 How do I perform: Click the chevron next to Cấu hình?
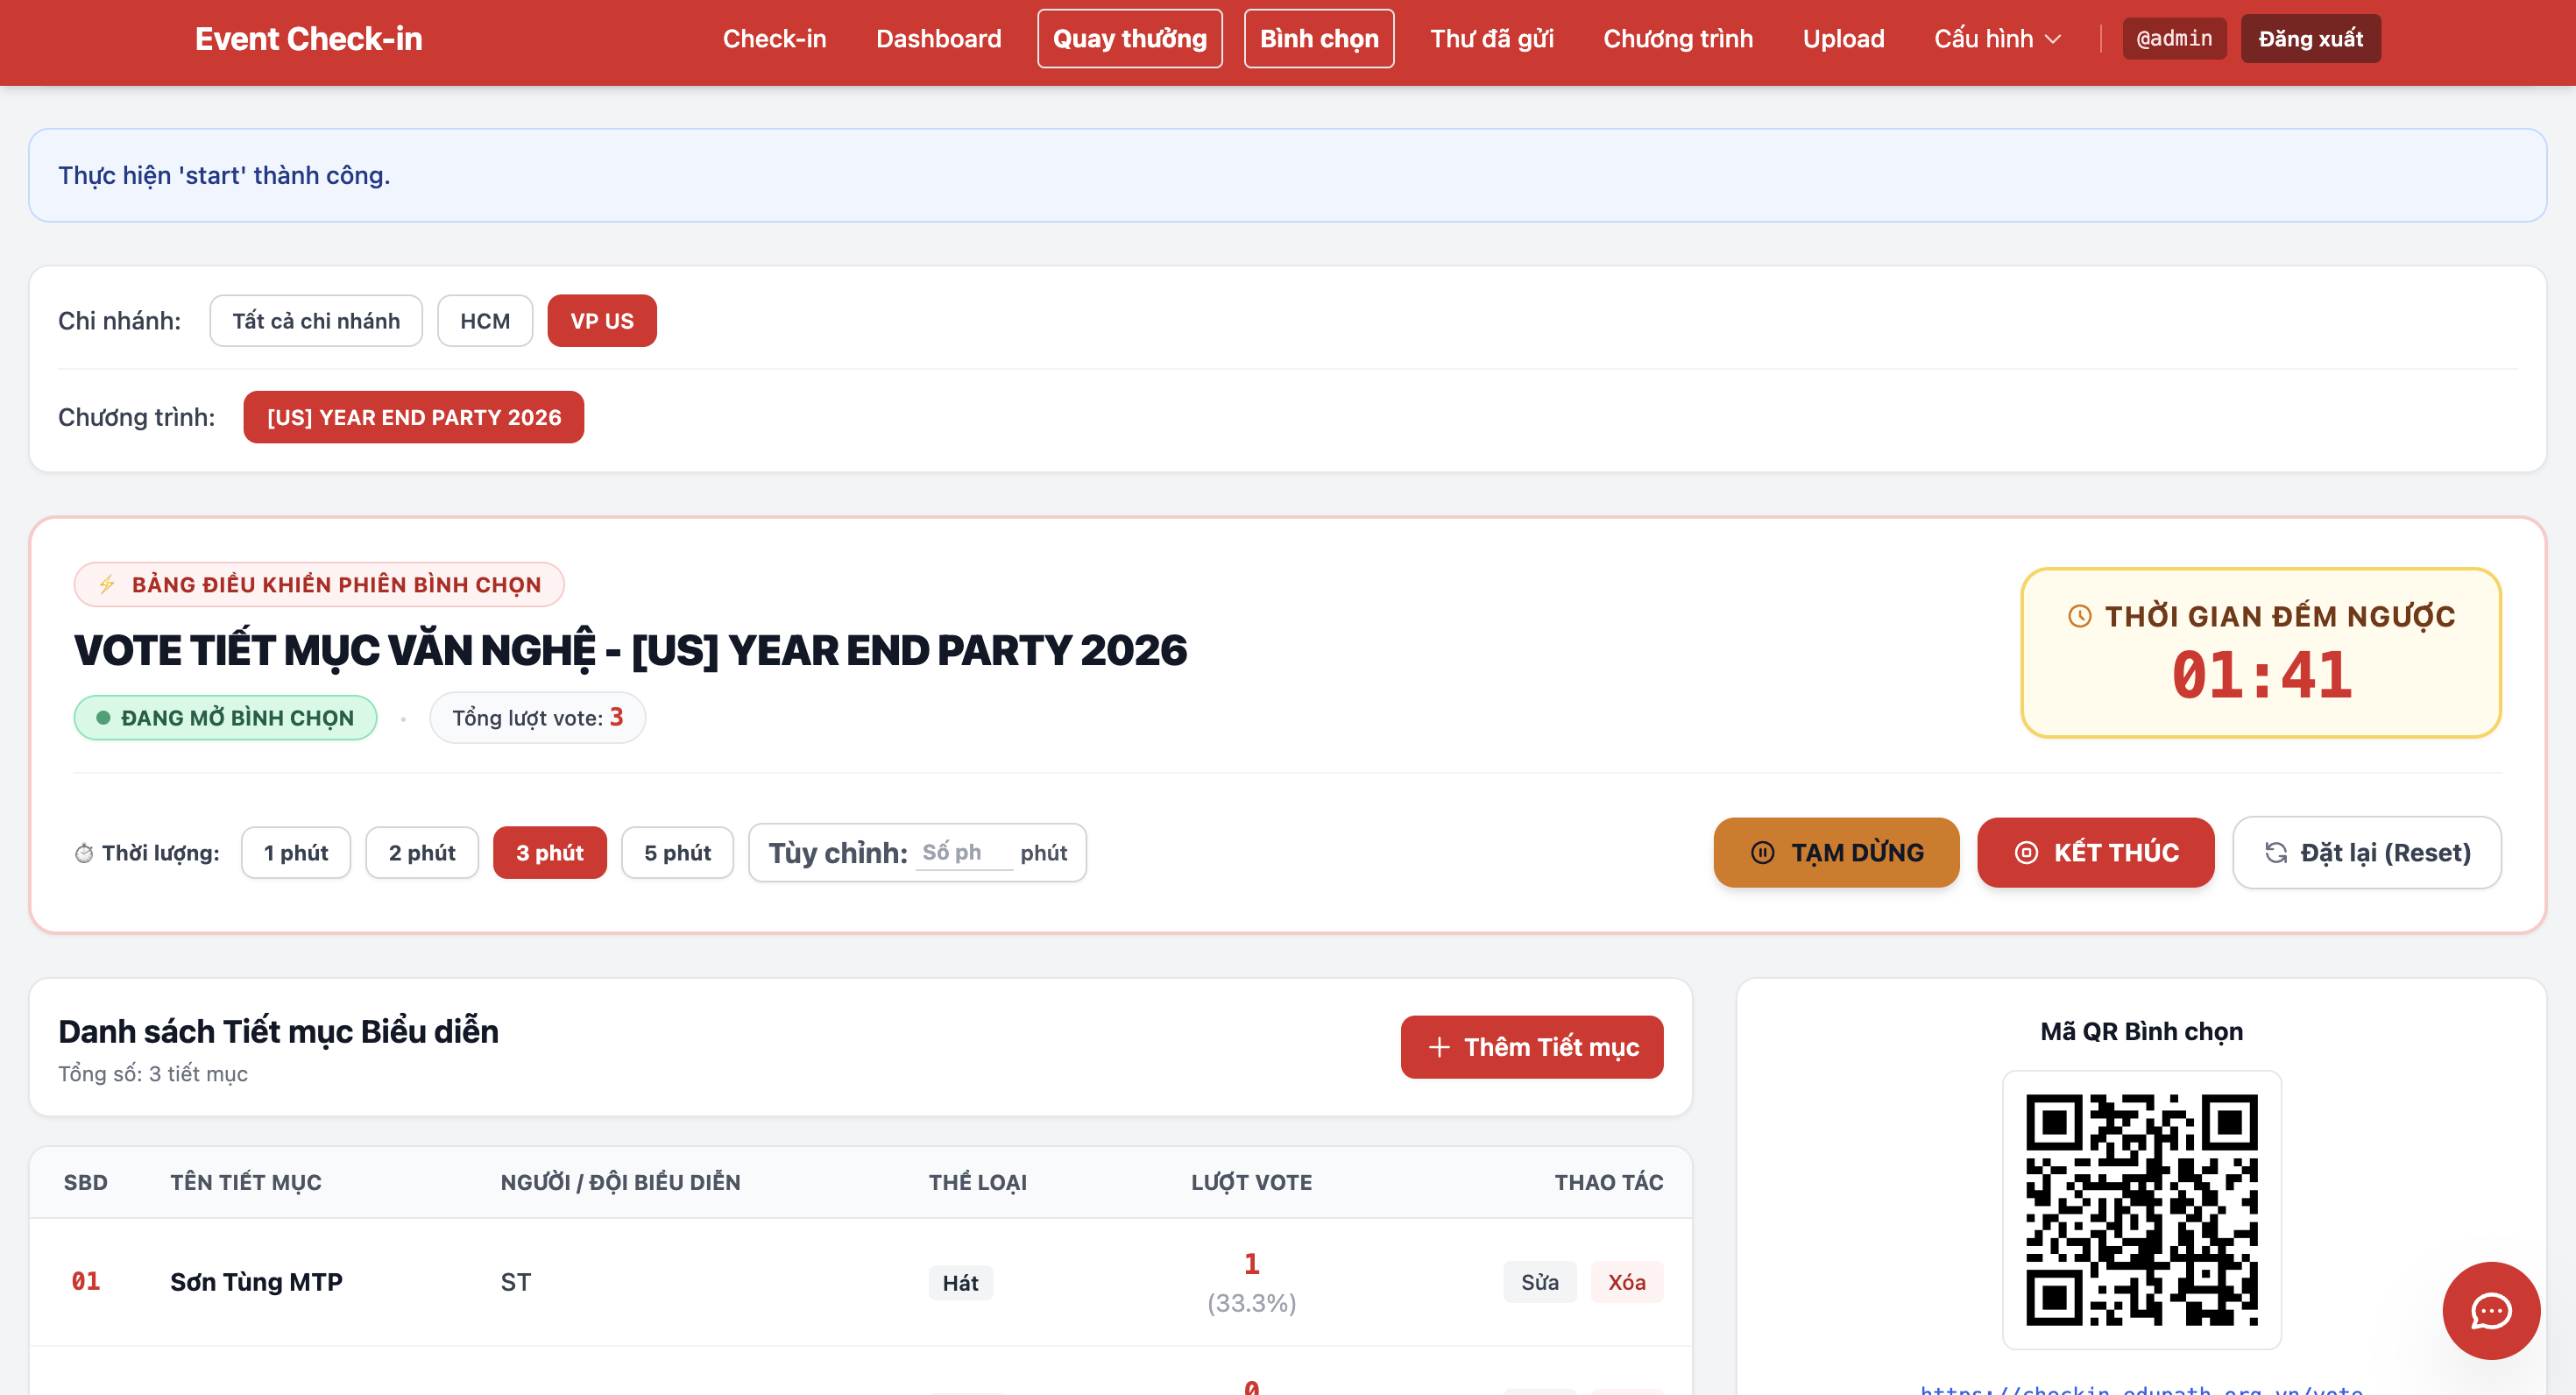click(x=2053, y=39)
